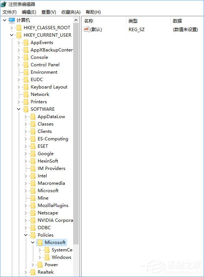Click the Netscape folder icon

pos(33,213)
